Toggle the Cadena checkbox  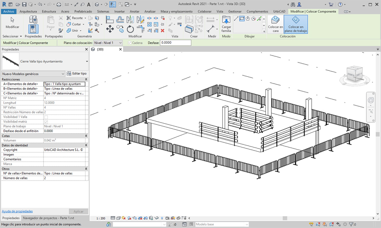coord(130,43)
